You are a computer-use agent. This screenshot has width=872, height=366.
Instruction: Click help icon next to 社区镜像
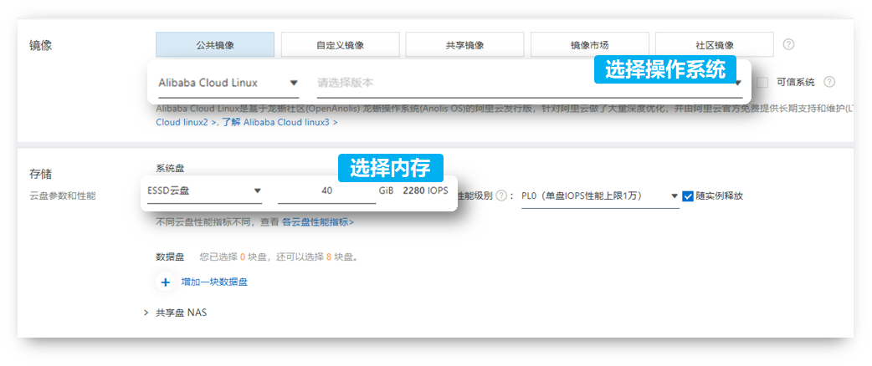788,44
